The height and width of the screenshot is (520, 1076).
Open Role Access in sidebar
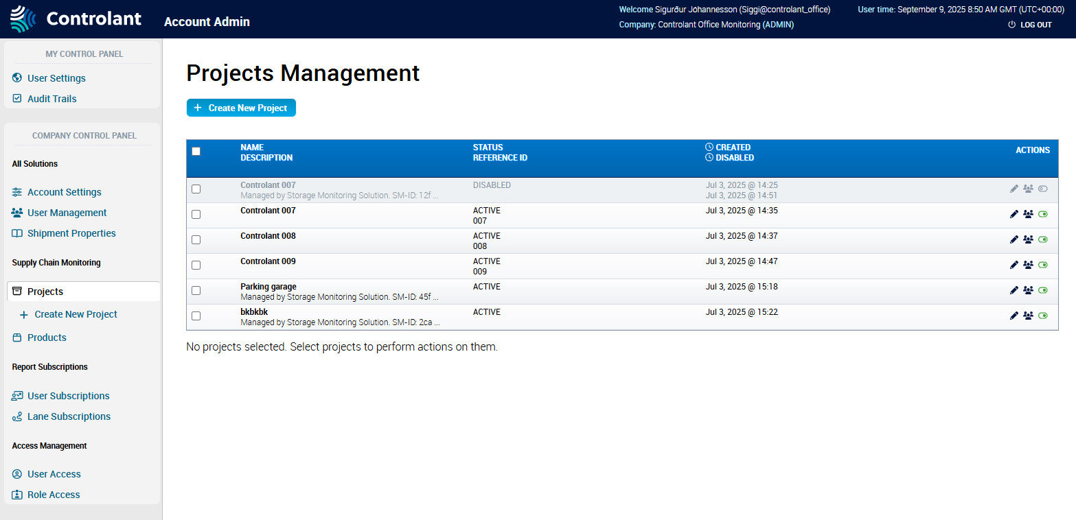(x=54, y=495)
